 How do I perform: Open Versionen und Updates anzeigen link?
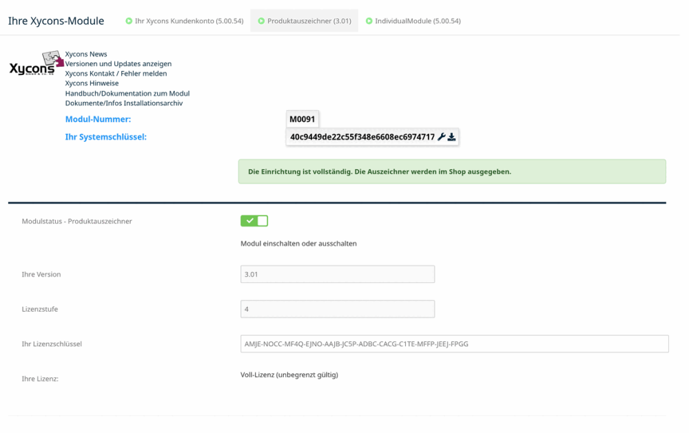click(x=119, y=63)
